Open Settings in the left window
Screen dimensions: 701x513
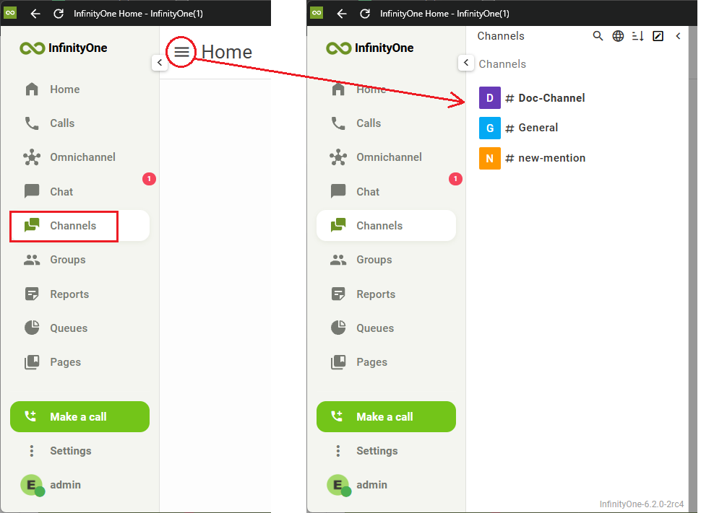(79, 451)
